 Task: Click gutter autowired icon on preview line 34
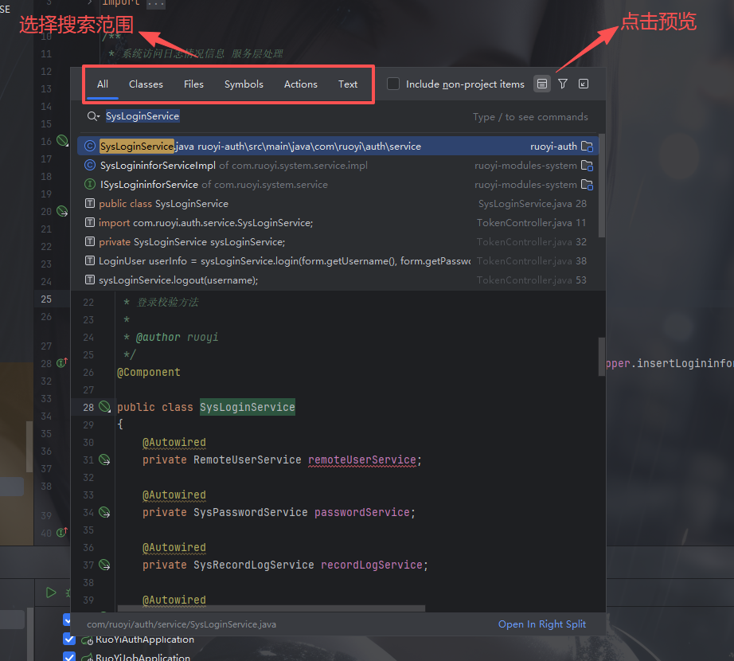[x=105, y=512]
